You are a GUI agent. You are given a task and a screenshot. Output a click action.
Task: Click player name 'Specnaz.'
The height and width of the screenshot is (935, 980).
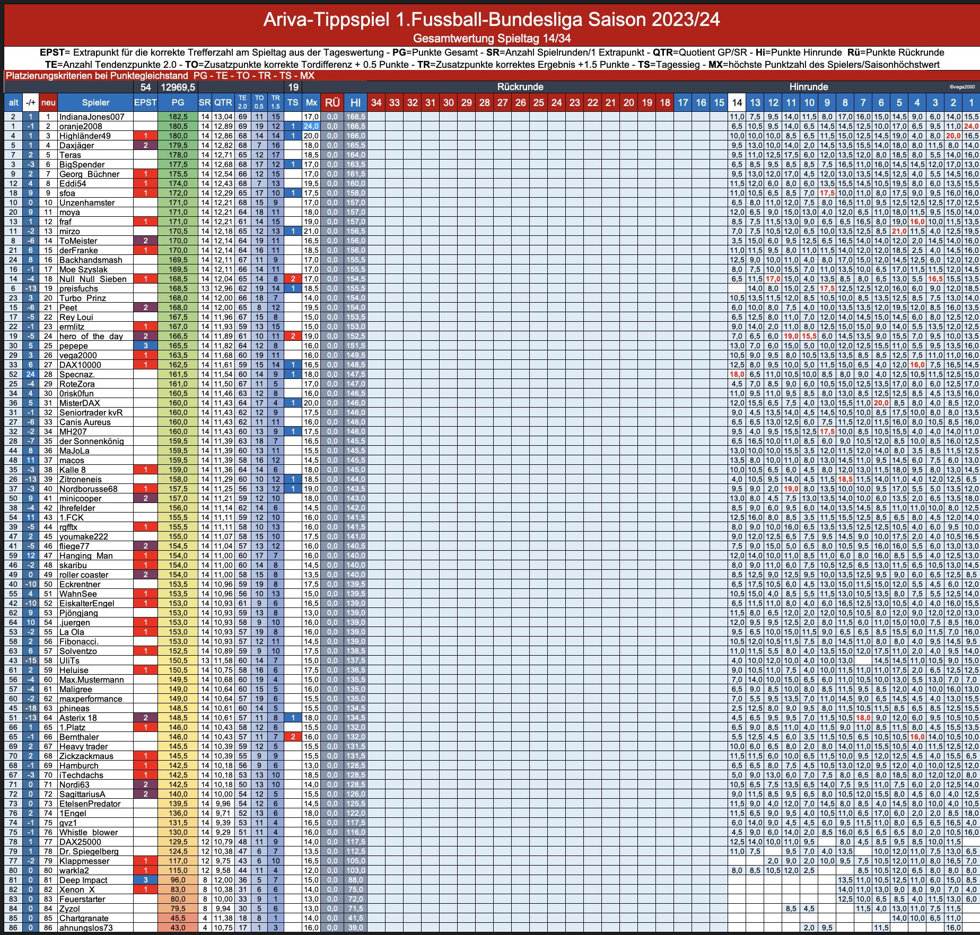point(77,374)
